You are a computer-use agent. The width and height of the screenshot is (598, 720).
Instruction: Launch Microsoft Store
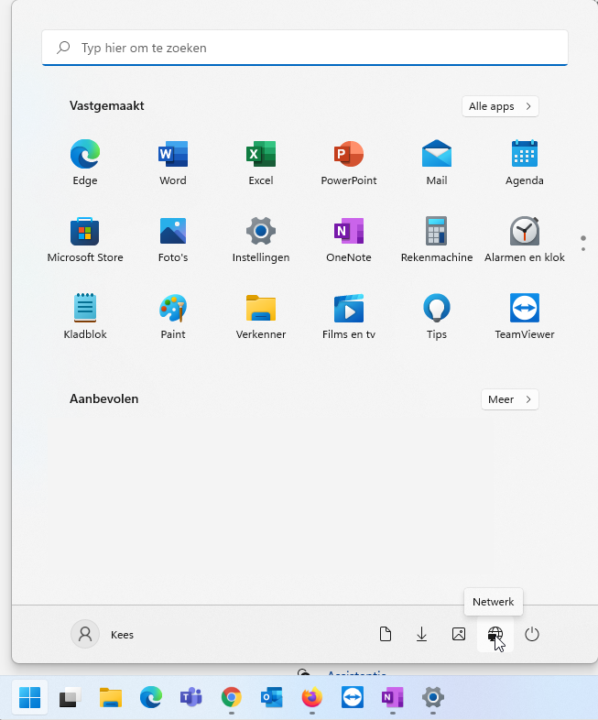coord(85,240)
